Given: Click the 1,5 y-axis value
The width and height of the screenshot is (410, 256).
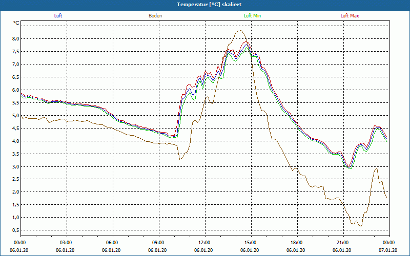Looking at the screenshot, I should [16, 205].
